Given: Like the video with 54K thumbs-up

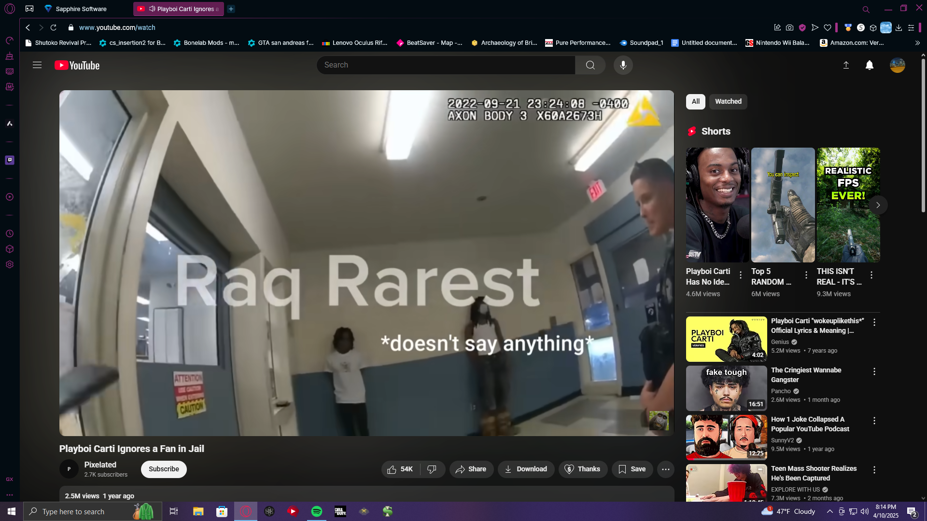Looking at the screenshot, I should tap(400, 469).
